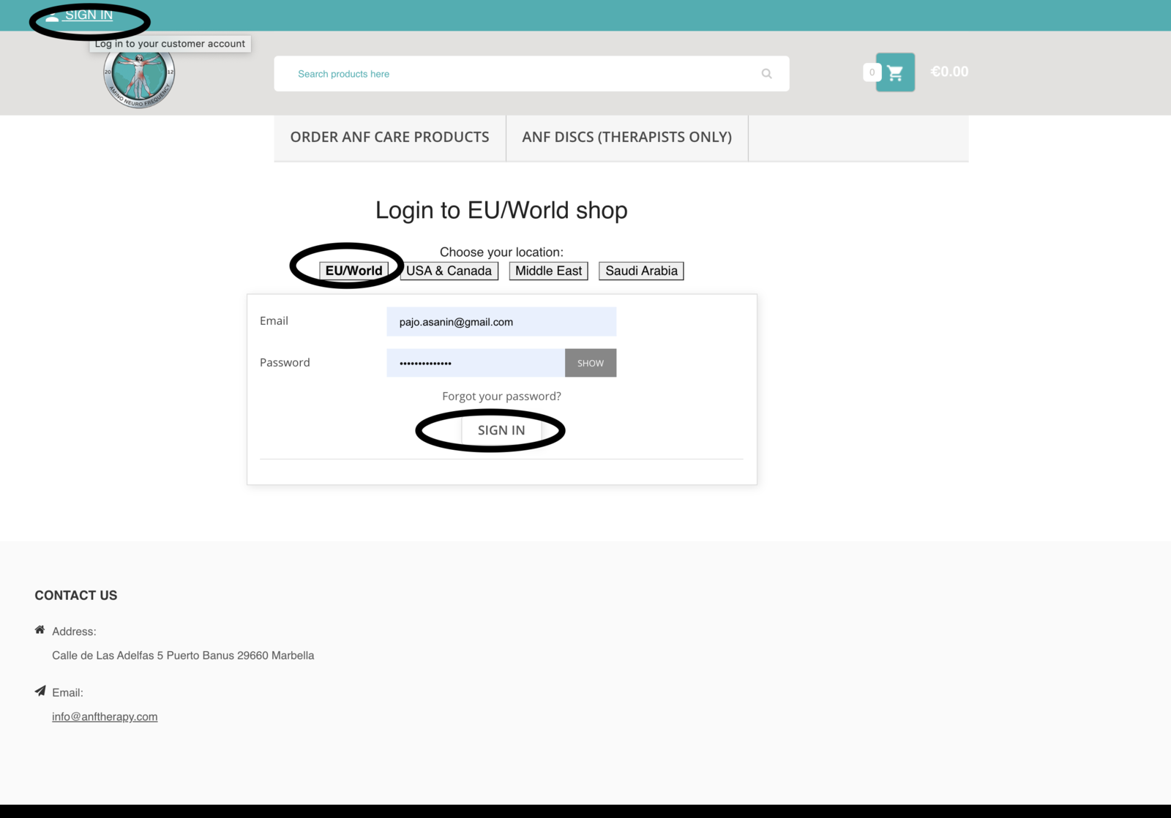Click the address home icon
Image resolution: width=1171 pixels, height=818 pixels.
coord(40,630)
